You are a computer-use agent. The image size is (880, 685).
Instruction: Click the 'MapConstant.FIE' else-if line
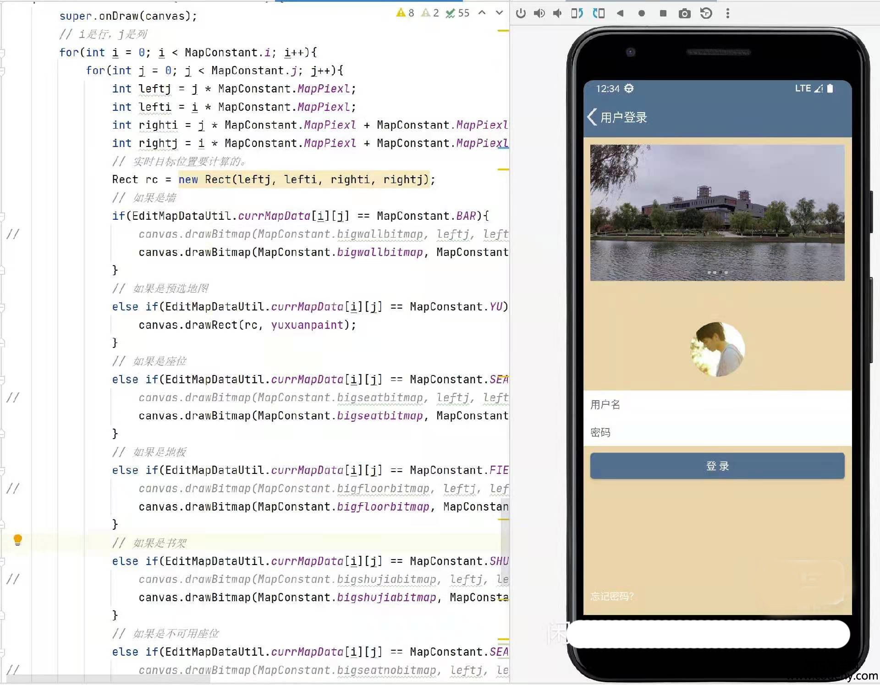coord(310,470)
